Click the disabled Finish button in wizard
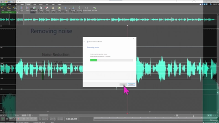Viewport: 219px width, 123px height. pos(123,84)
